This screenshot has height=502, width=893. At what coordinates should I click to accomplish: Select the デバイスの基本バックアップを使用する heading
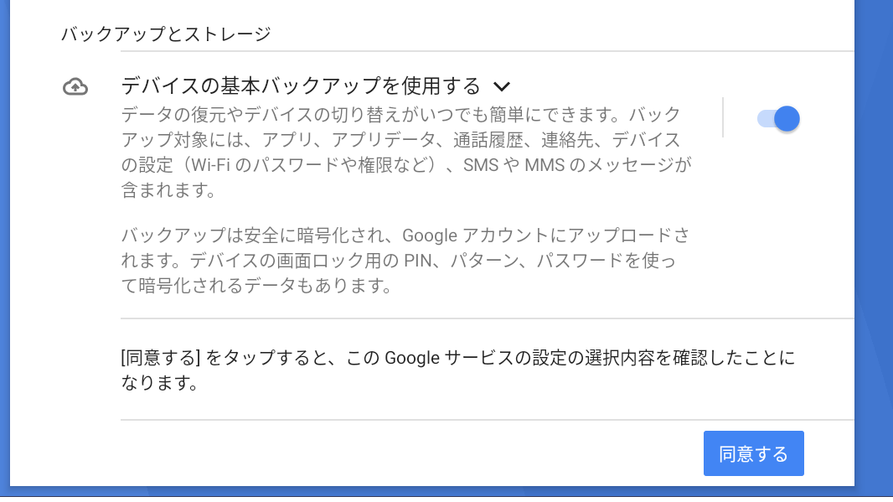301,86
